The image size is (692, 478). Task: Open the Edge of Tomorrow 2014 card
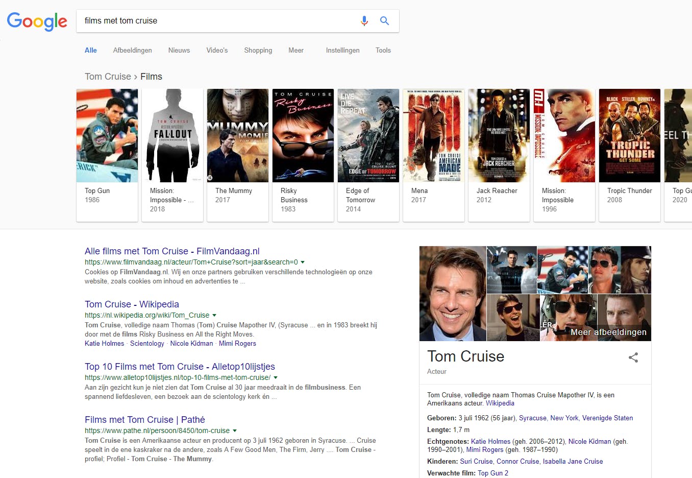368,155
